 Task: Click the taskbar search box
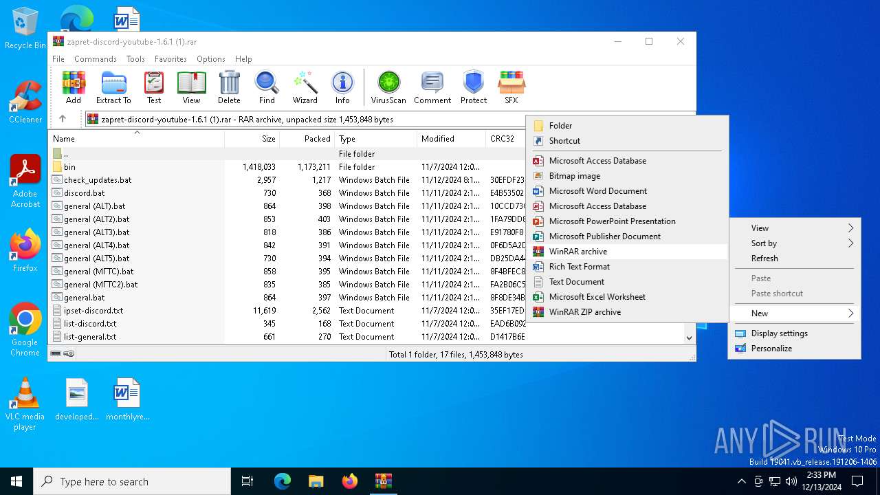coord(132,481)
